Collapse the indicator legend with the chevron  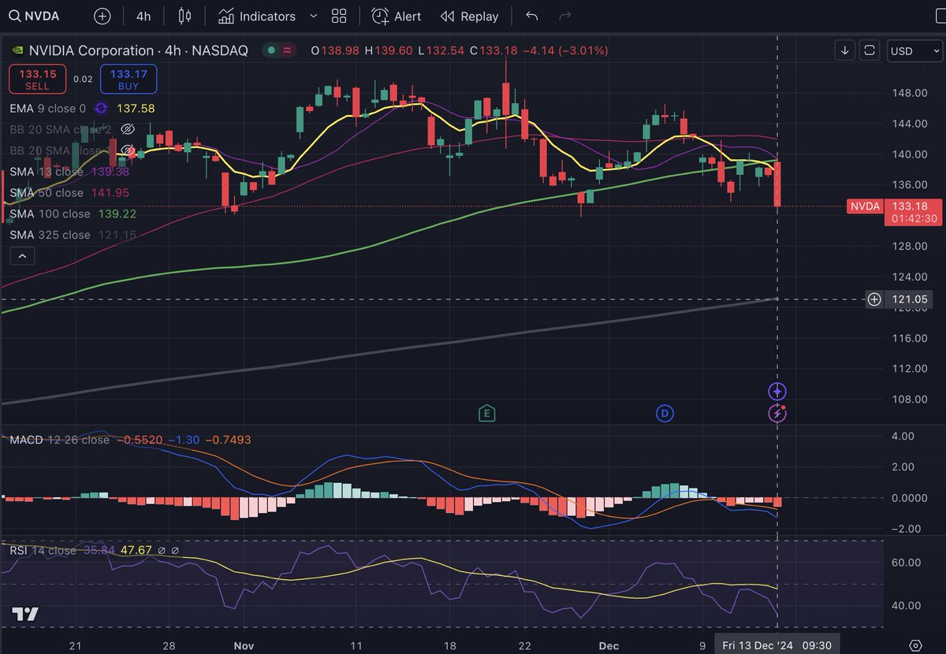click(x=22, y=255)
